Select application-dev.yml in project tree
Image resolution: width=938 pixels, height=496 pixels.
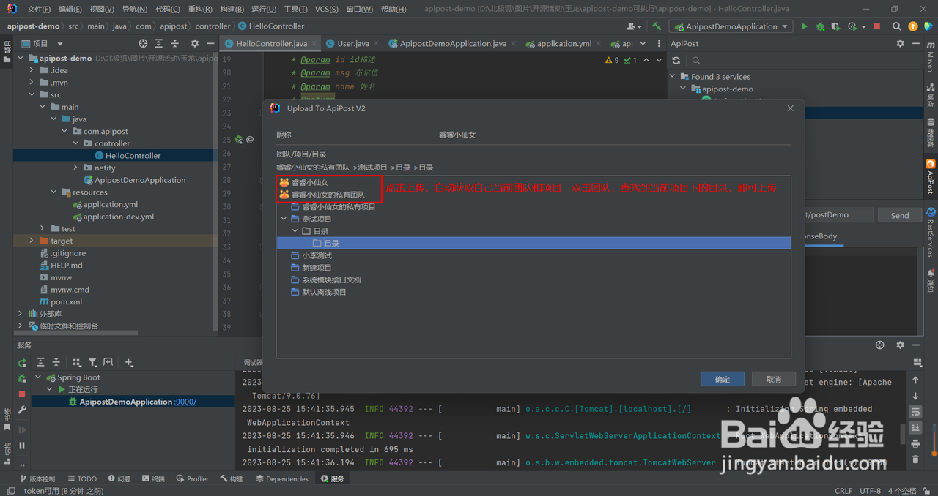[x=118, y=217]
